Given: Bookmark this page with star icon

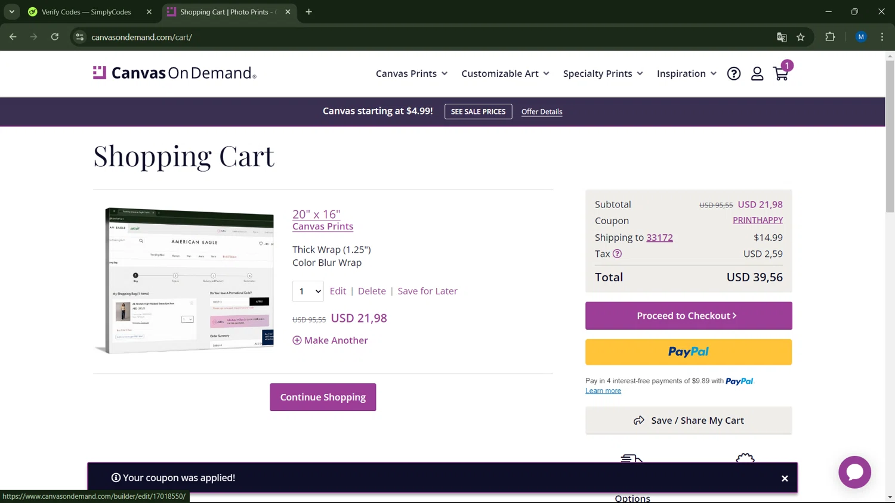Looking at the screenshot, I should [x=800, y=37].
